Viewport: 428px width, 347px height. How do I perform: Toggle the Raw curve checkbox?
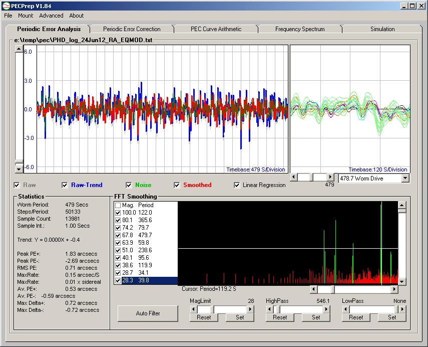click(x=17, y=185)
